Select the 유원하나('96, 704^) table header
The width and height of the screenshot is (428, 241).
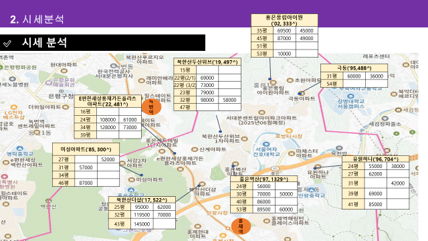(x=376, y=159)
